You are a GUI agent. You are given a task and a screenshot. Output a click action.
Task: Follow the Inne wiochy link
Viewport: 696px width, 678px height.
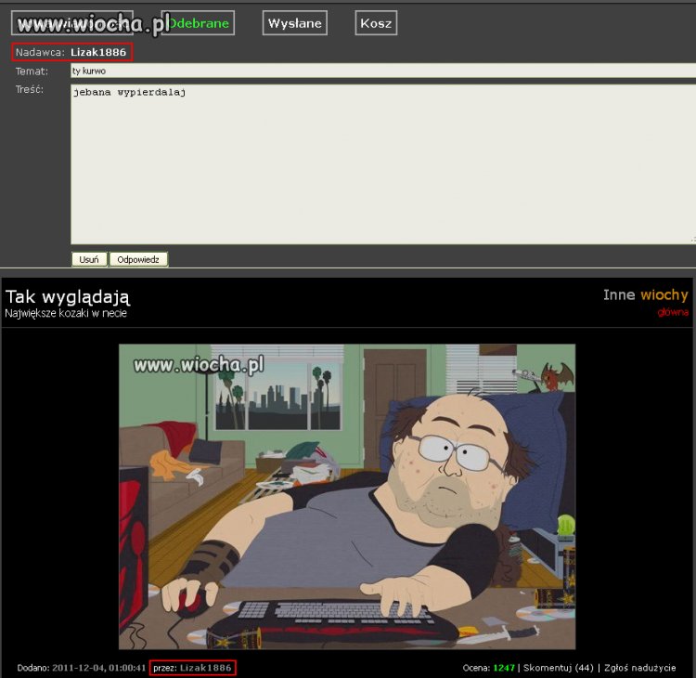tap(645, 294)
